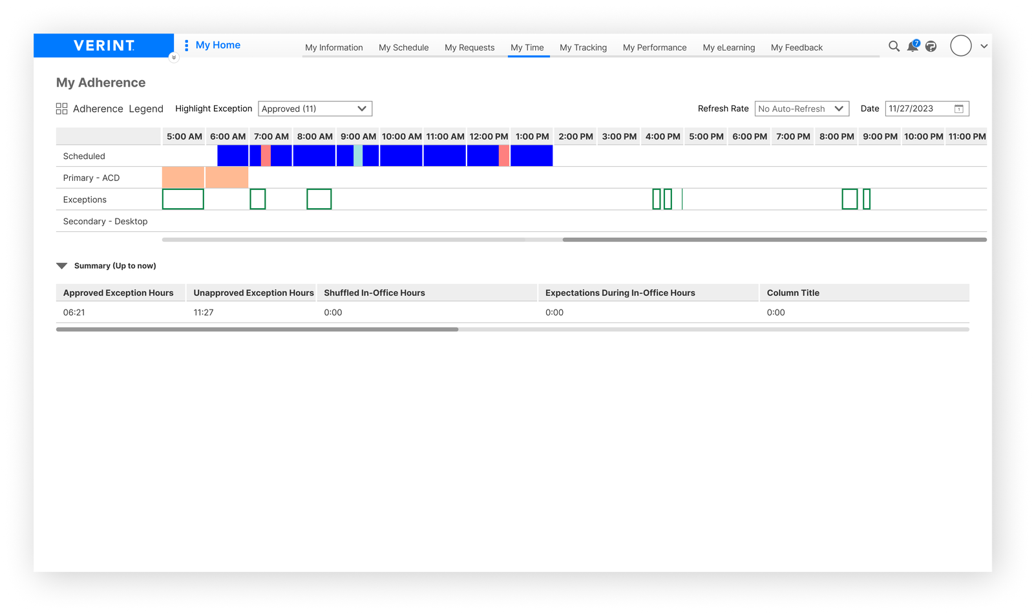The width and height of the screenshot is (1034, 614).
Task: Open the My Performance tab
Action: [x=654, y=48]
